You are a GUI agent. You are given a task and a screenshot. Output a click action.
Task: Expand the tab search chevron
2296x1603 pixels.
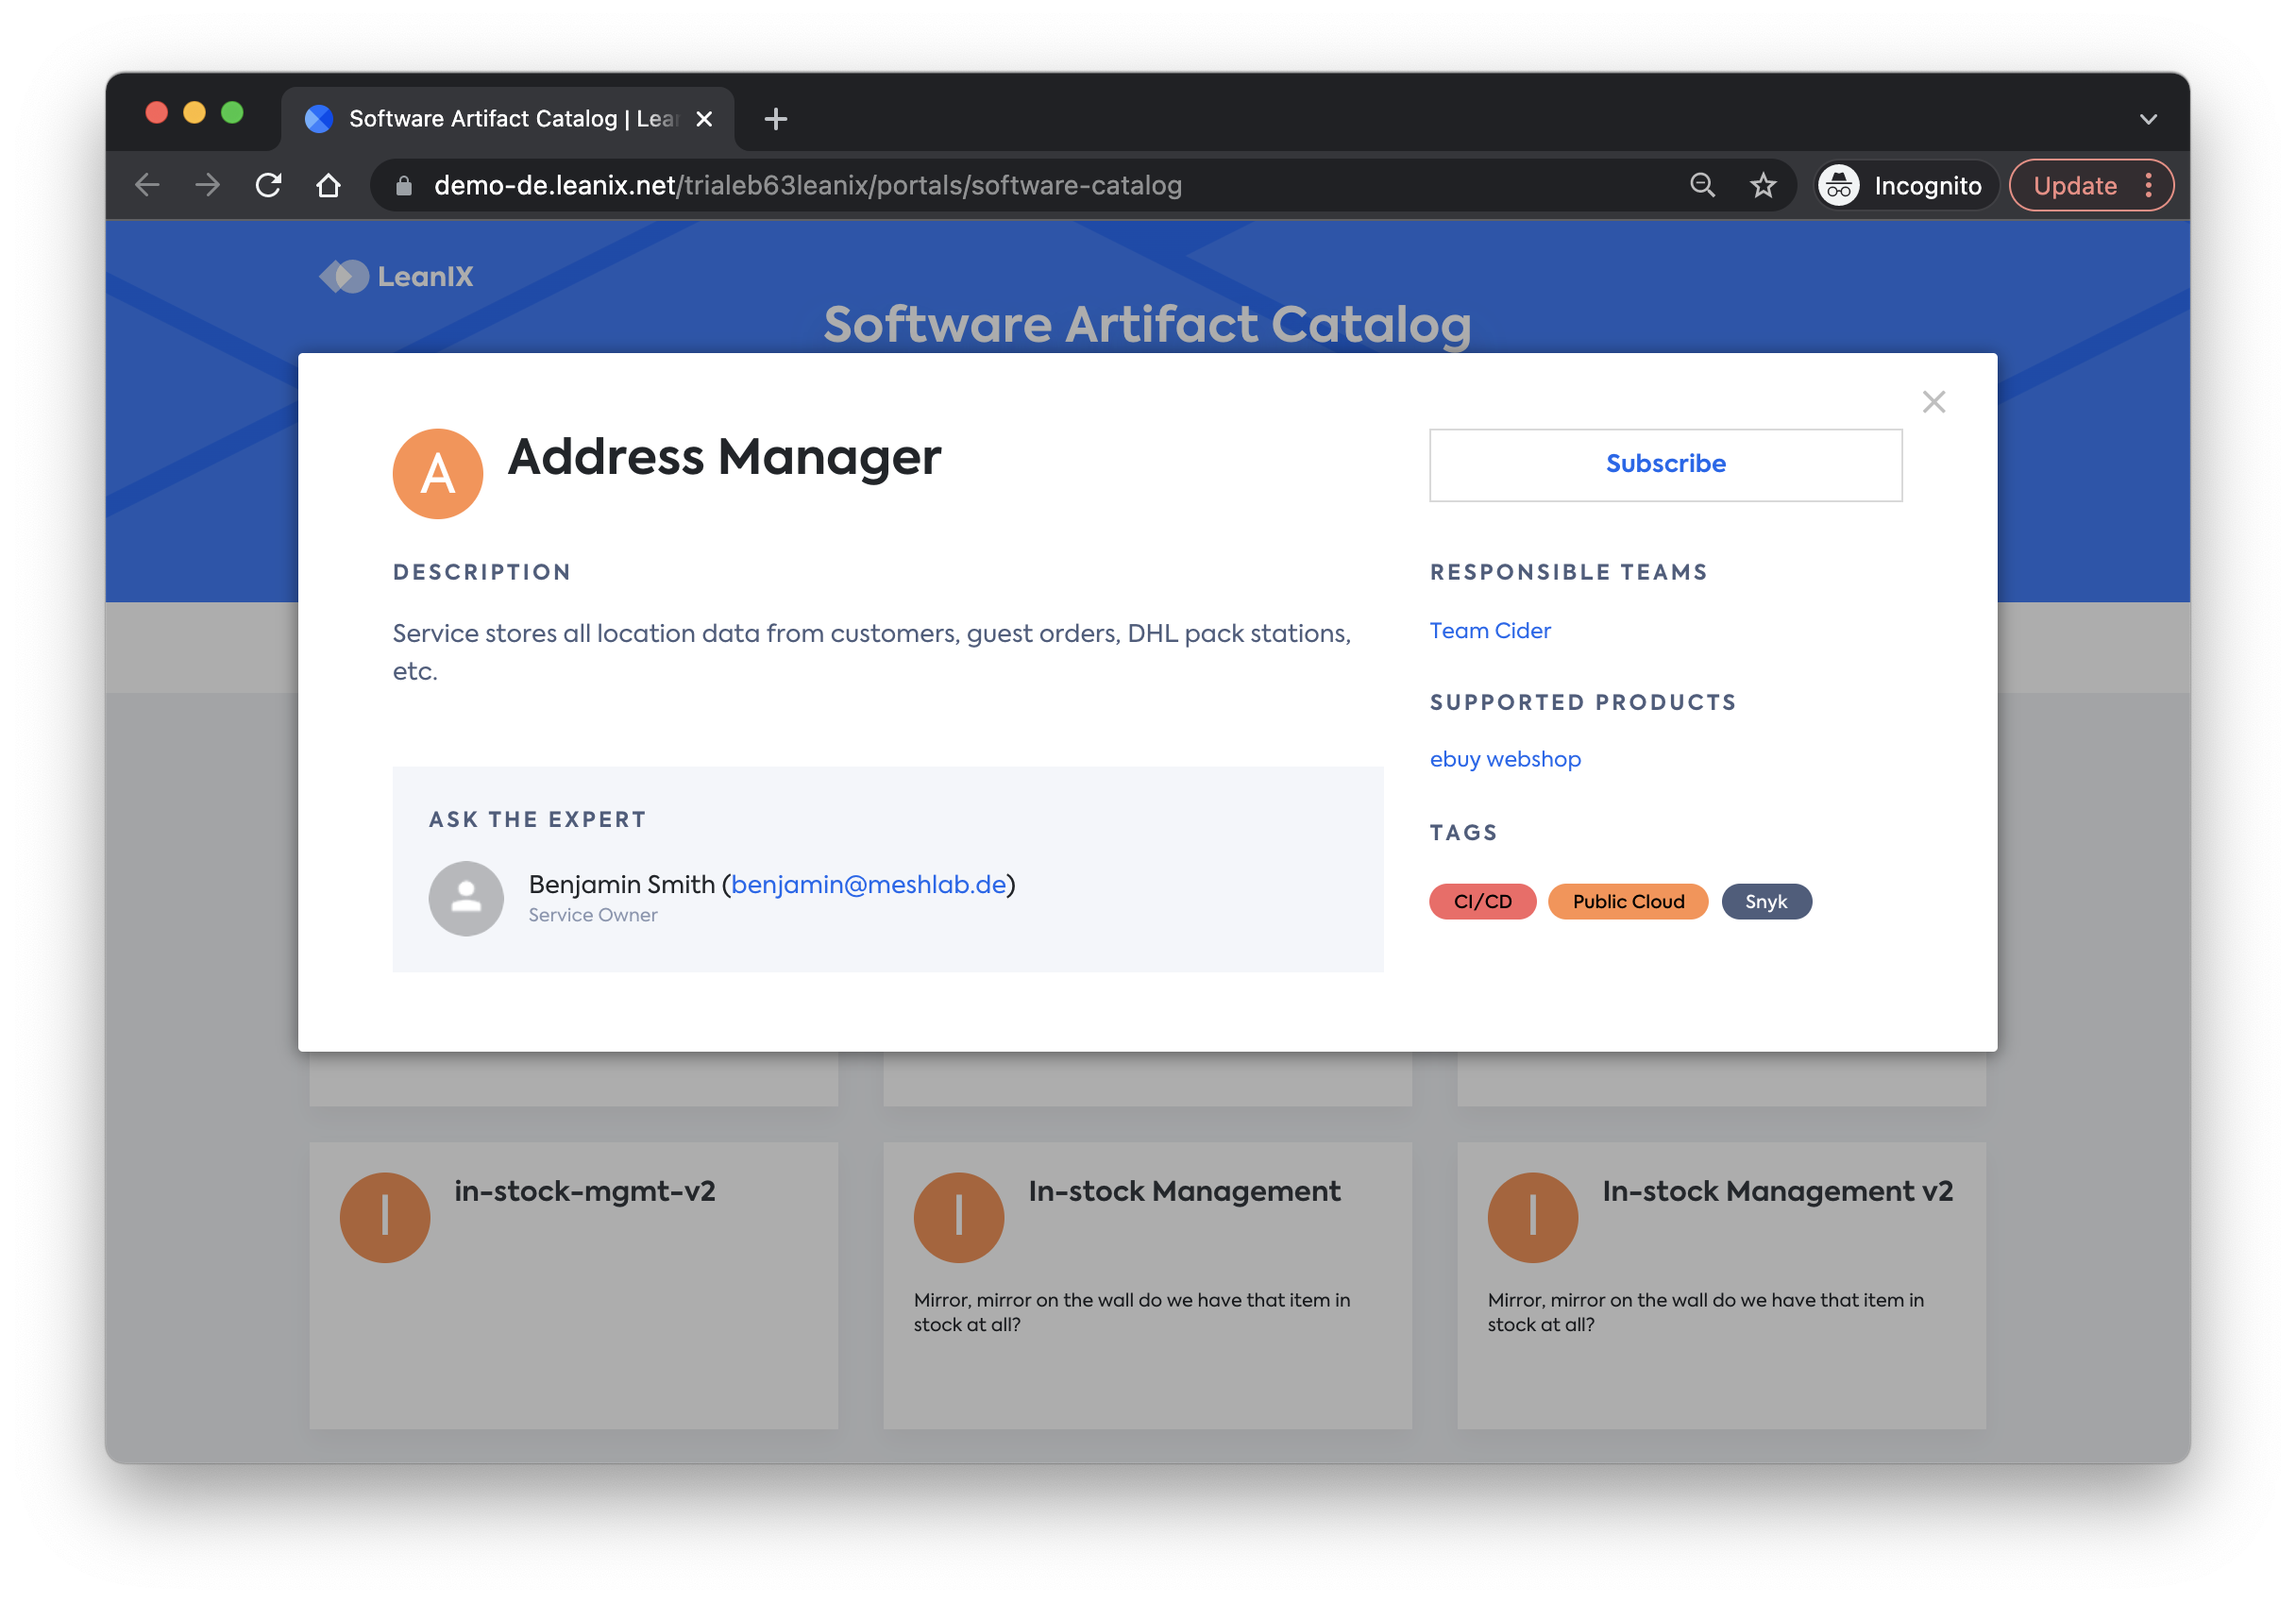click(2147, 120)
